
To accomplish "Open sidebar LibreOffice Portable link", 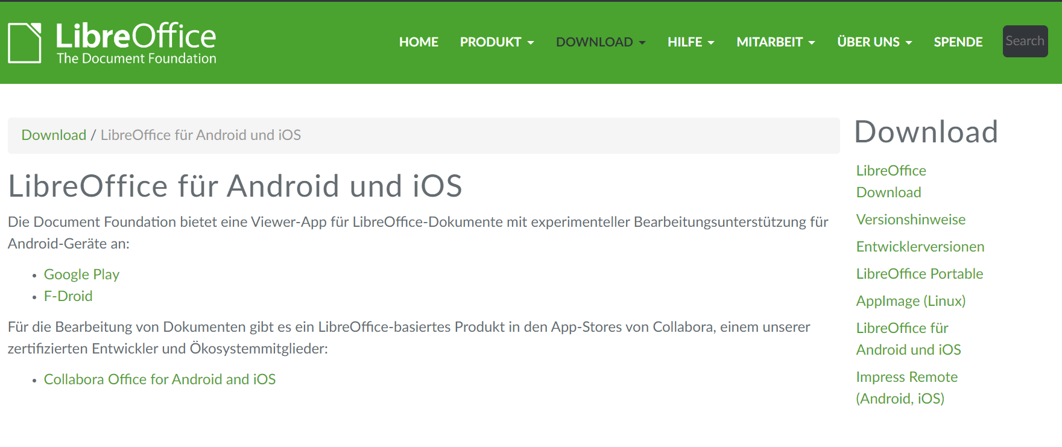I will [920, 274].
